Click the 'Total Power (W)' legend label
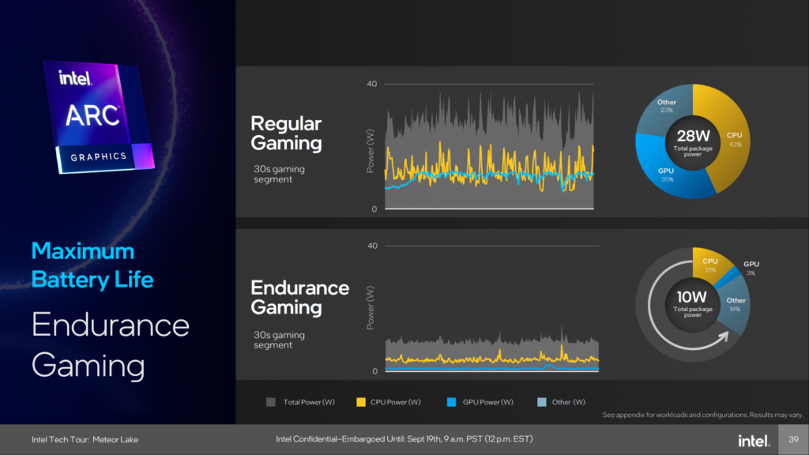 [309, 402]
